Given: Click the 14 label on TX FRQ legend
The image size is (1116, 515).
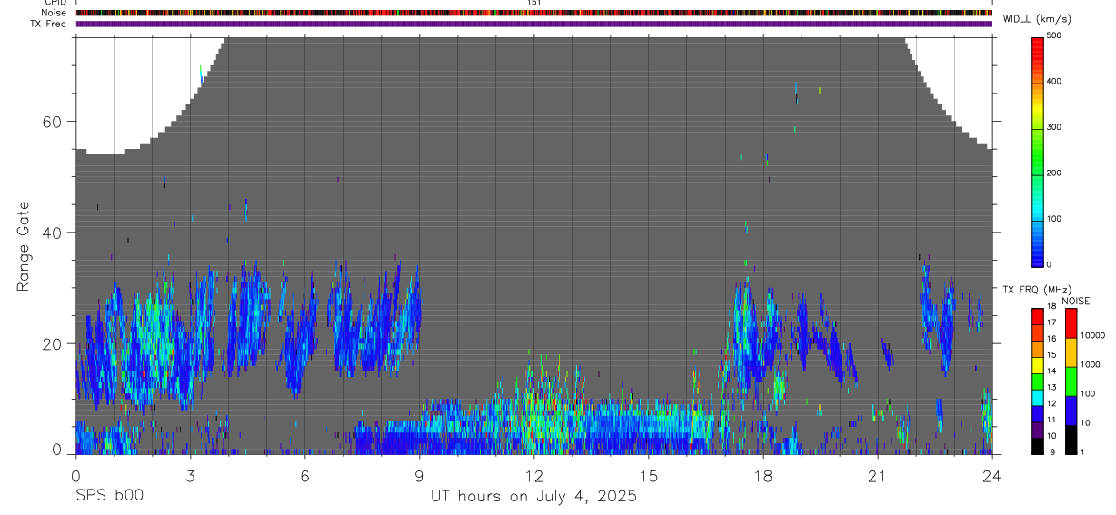Looking at the screenshot, I should pyautogui.click(x=1051, y=371).
